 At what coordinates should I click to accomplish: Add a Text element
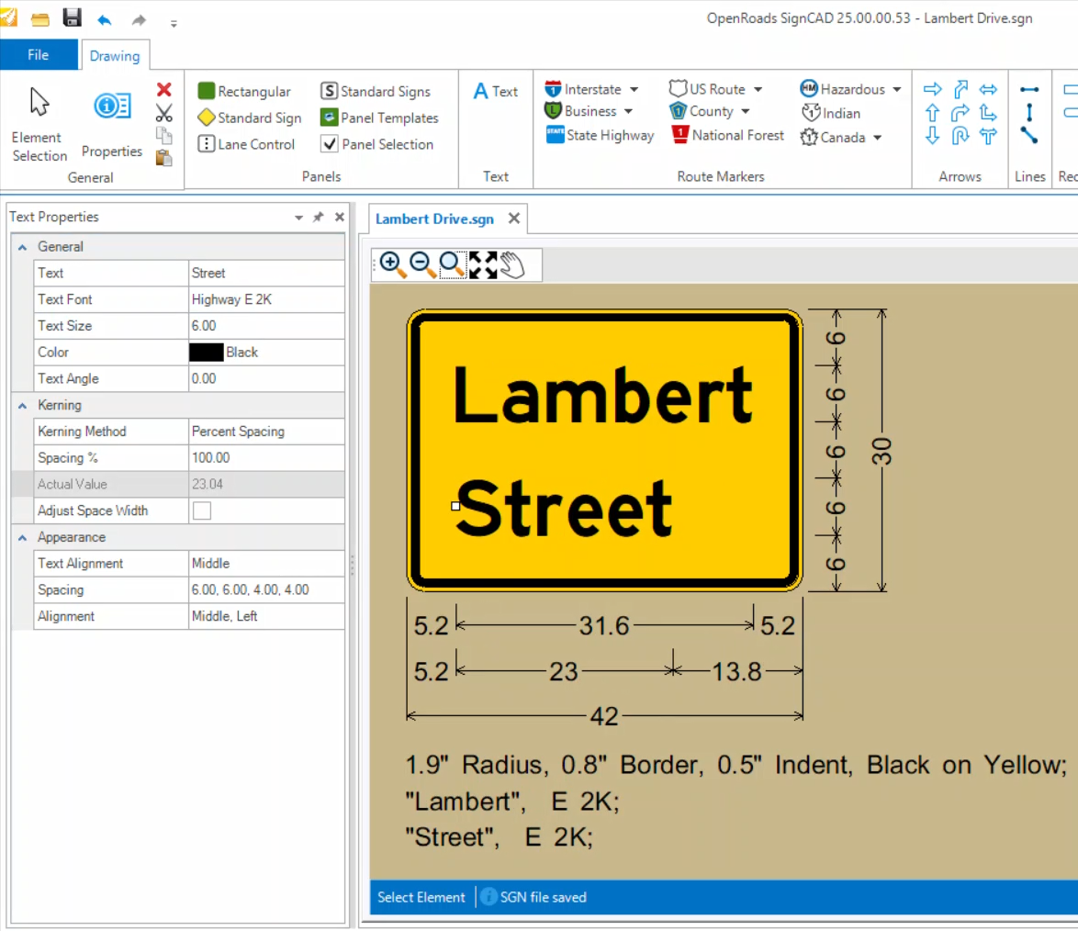click(x=496, y=91)
